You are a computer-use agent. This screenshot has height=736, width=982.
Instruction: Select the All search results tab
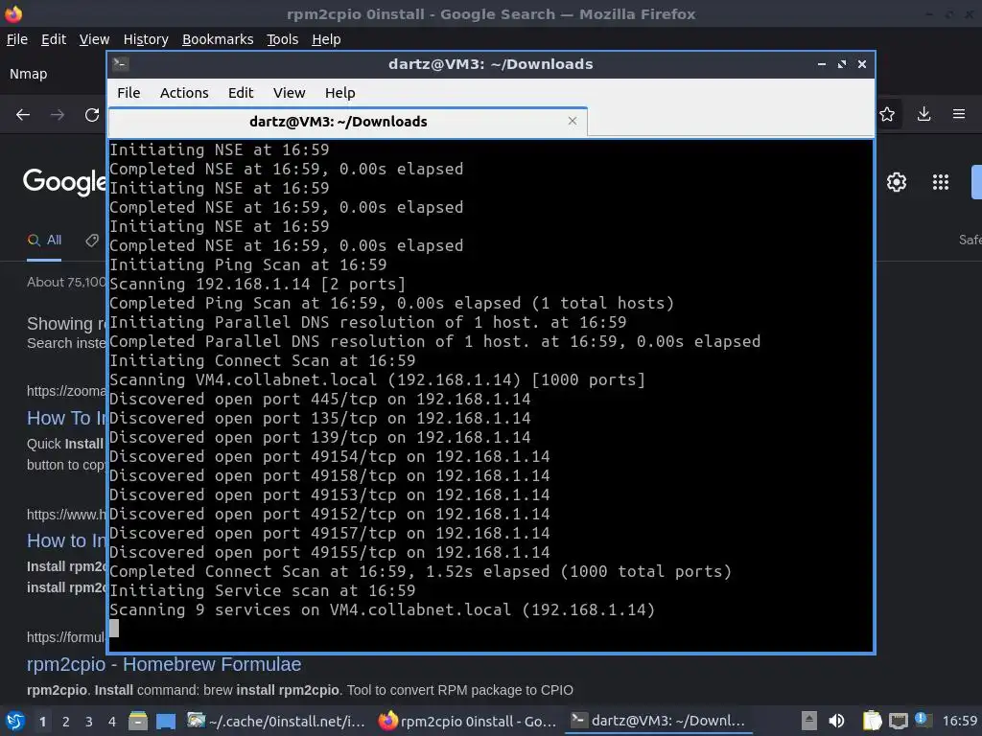tap(44, 241)
